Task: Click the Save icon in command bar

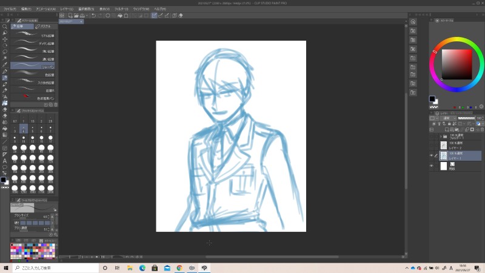Action: [82, 16]
